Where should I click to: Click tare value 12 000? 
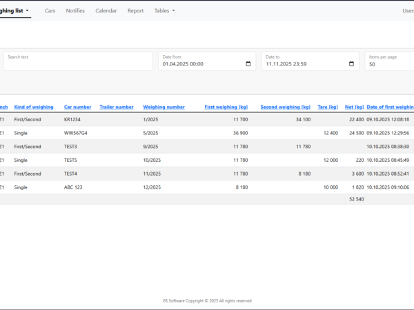(331, 161)
